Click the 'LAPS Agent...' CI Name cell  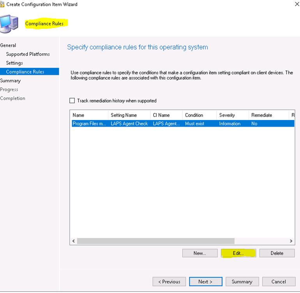click(x=166, y=124)
